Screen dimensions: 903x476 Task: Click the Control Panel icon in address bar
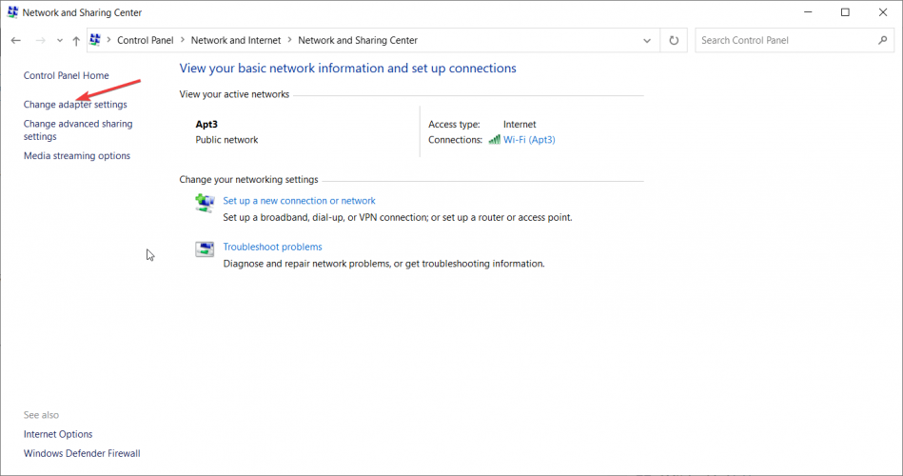(x=95, y=41)
